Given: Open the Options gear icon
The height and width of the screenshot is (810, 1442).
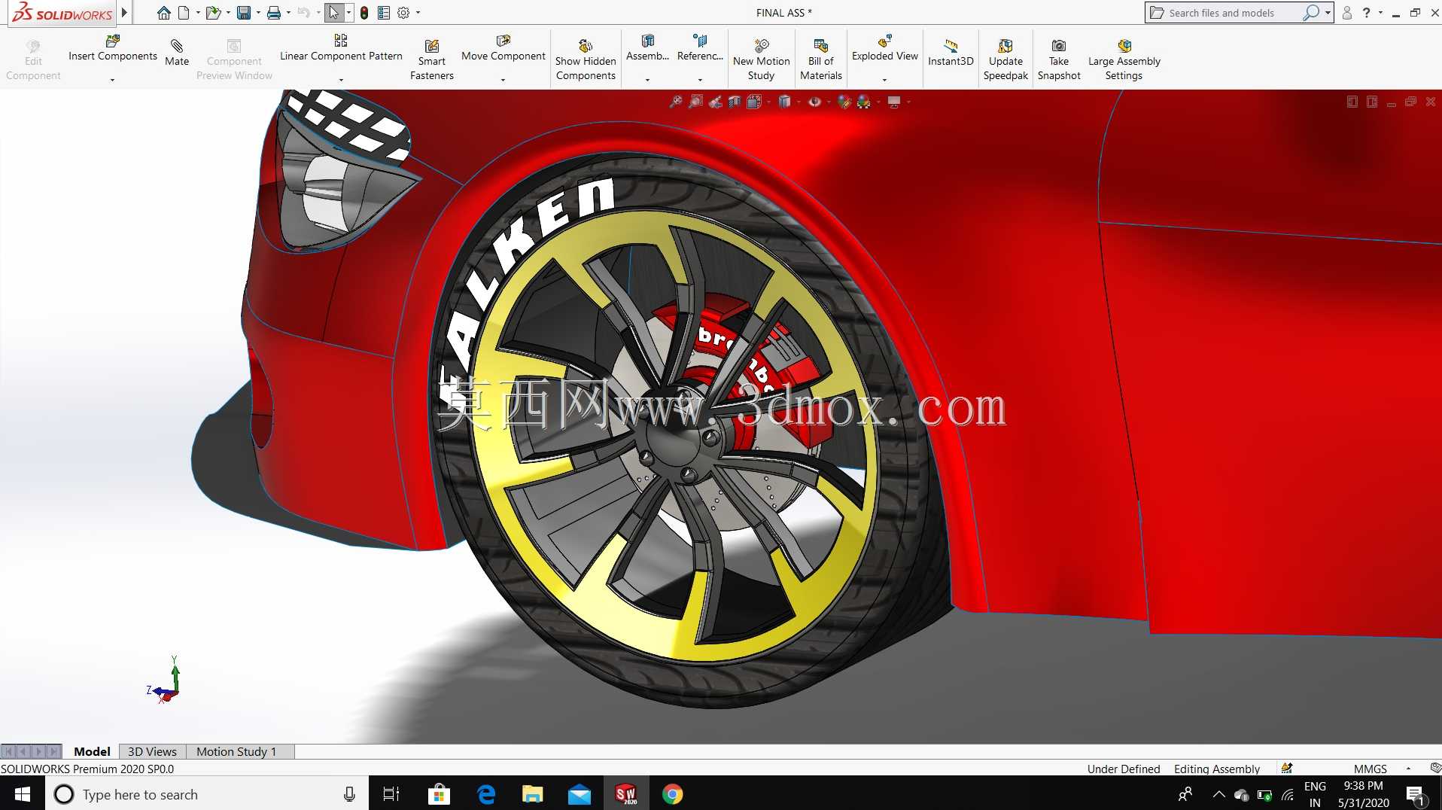Looking at the screenshot, I should [x=403, y=13].
